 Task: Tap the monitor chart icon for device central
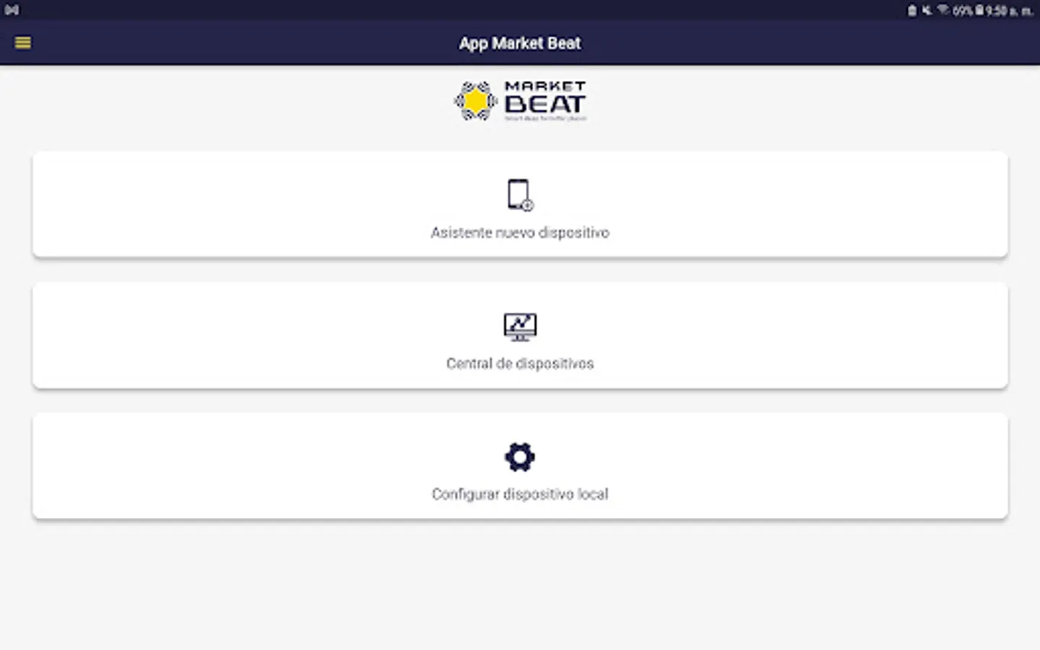tap(520, 326)
